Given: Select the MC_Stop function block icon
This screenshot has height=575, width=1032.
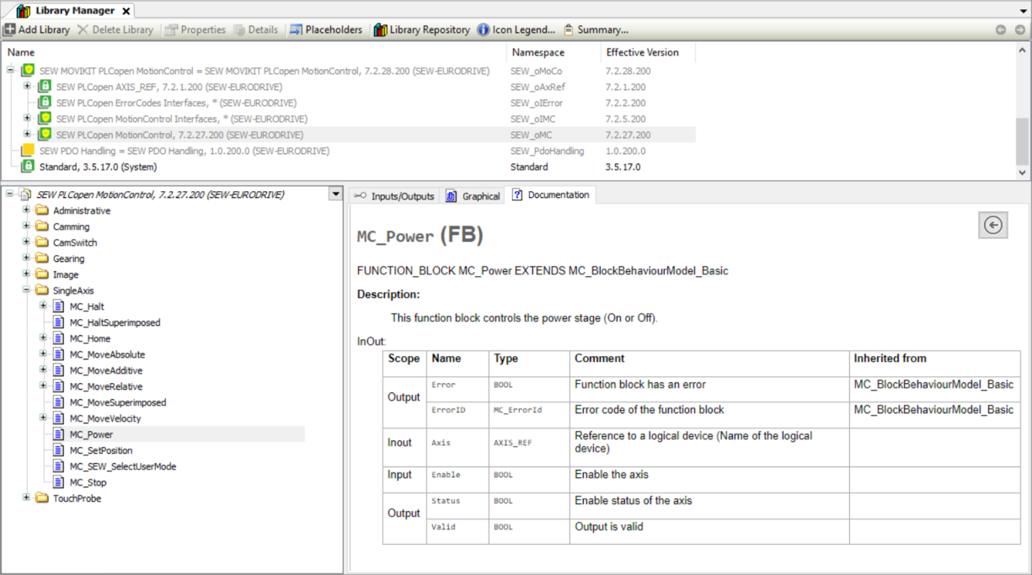Looking at the screenshot, I should point(58,482).
